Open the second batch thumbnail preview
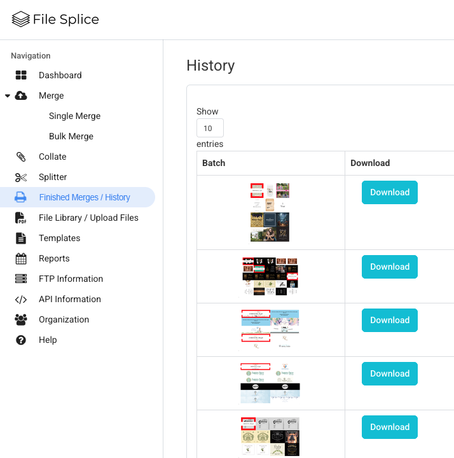454x458 pixels. pyautogui.click(x=270, y=276)
